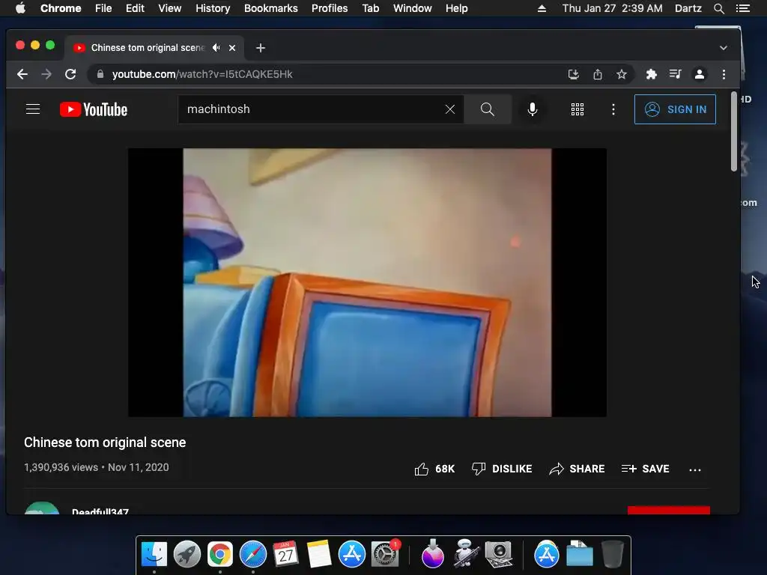This screenshot has width=767, height=575.
Task: Click the date and time in menu bar
Action: pos(613,8)
